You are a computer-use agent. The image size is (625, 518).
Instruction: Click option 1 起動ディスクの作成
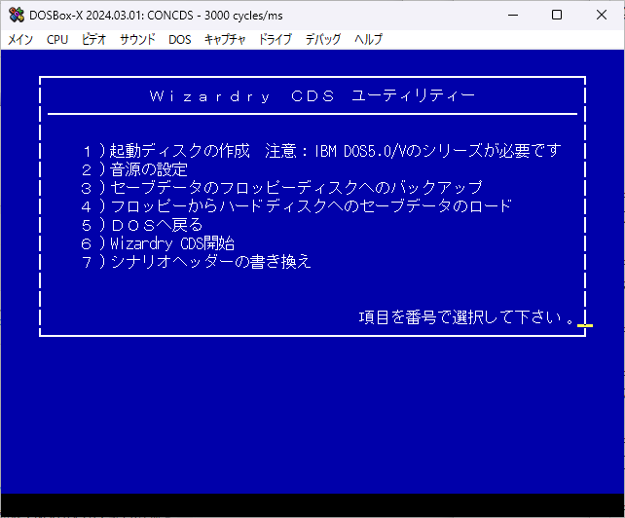(165, 151)
